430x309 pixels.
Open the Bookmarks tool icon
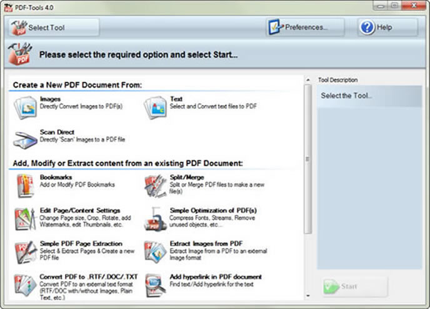(25, 186)
